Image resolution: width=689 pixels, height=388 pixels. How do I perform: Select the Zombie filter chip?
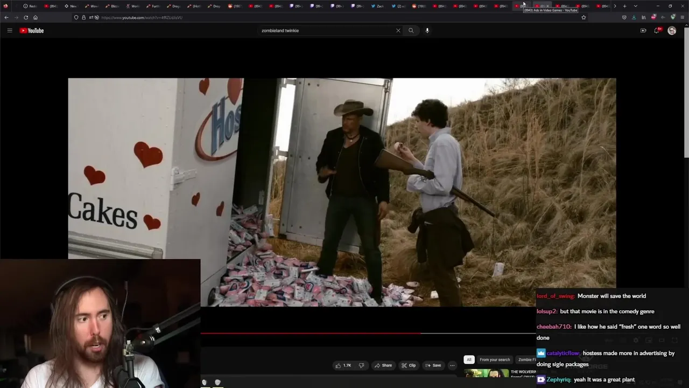(x=526, y=359)
